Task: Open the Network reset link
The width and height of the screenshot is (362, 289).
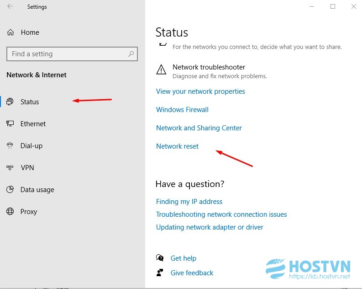Action: point(177,146)
